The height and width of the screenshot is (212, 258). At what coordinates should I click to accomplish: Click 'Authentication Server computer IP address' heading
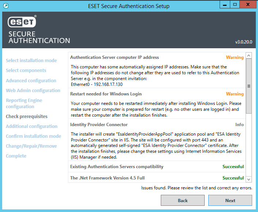[114, 57]
